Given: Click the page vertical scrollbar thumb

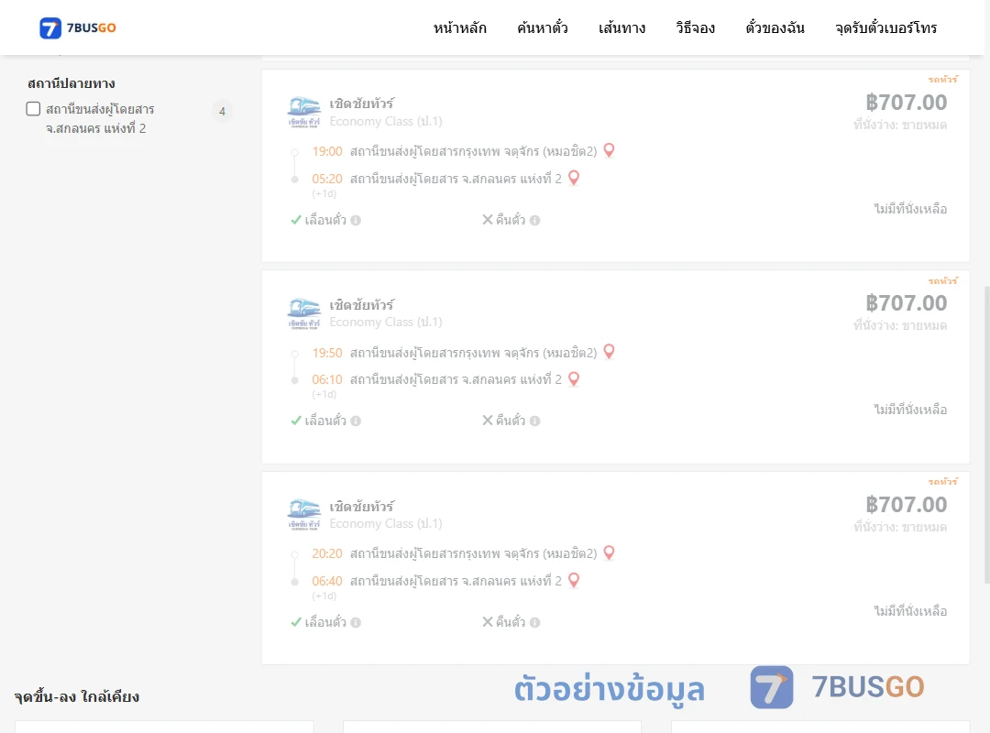Looking at the screenshot, I should pyautogui.click(x=986, y=433).
